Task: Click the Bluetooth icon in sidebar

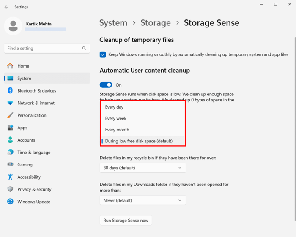Action: pyautogui.click(x=10, y=90)
